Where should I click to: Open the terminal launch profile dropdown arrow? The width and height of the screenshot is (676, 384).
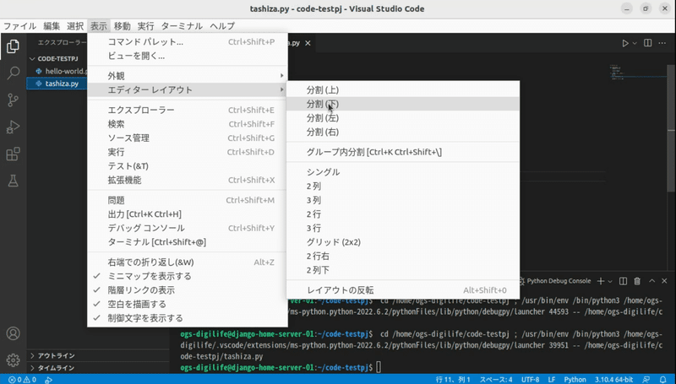[x=610, y=281]
